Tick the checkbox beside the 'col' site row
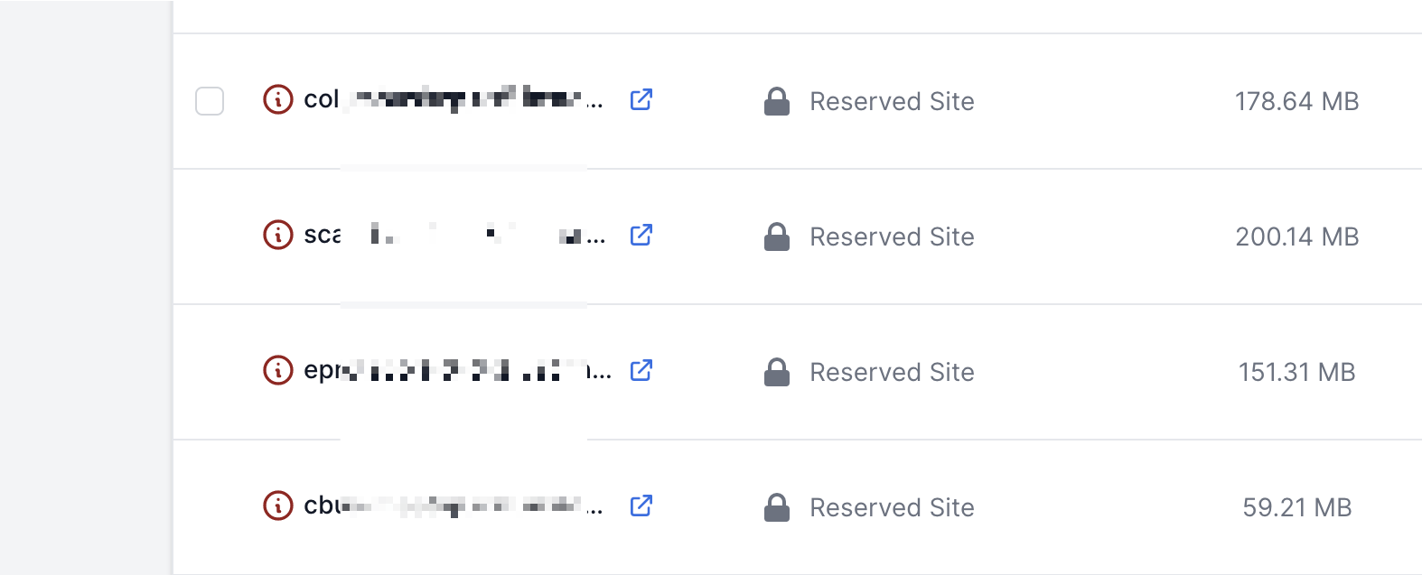 pyautogui.click(x=210, y=101)
